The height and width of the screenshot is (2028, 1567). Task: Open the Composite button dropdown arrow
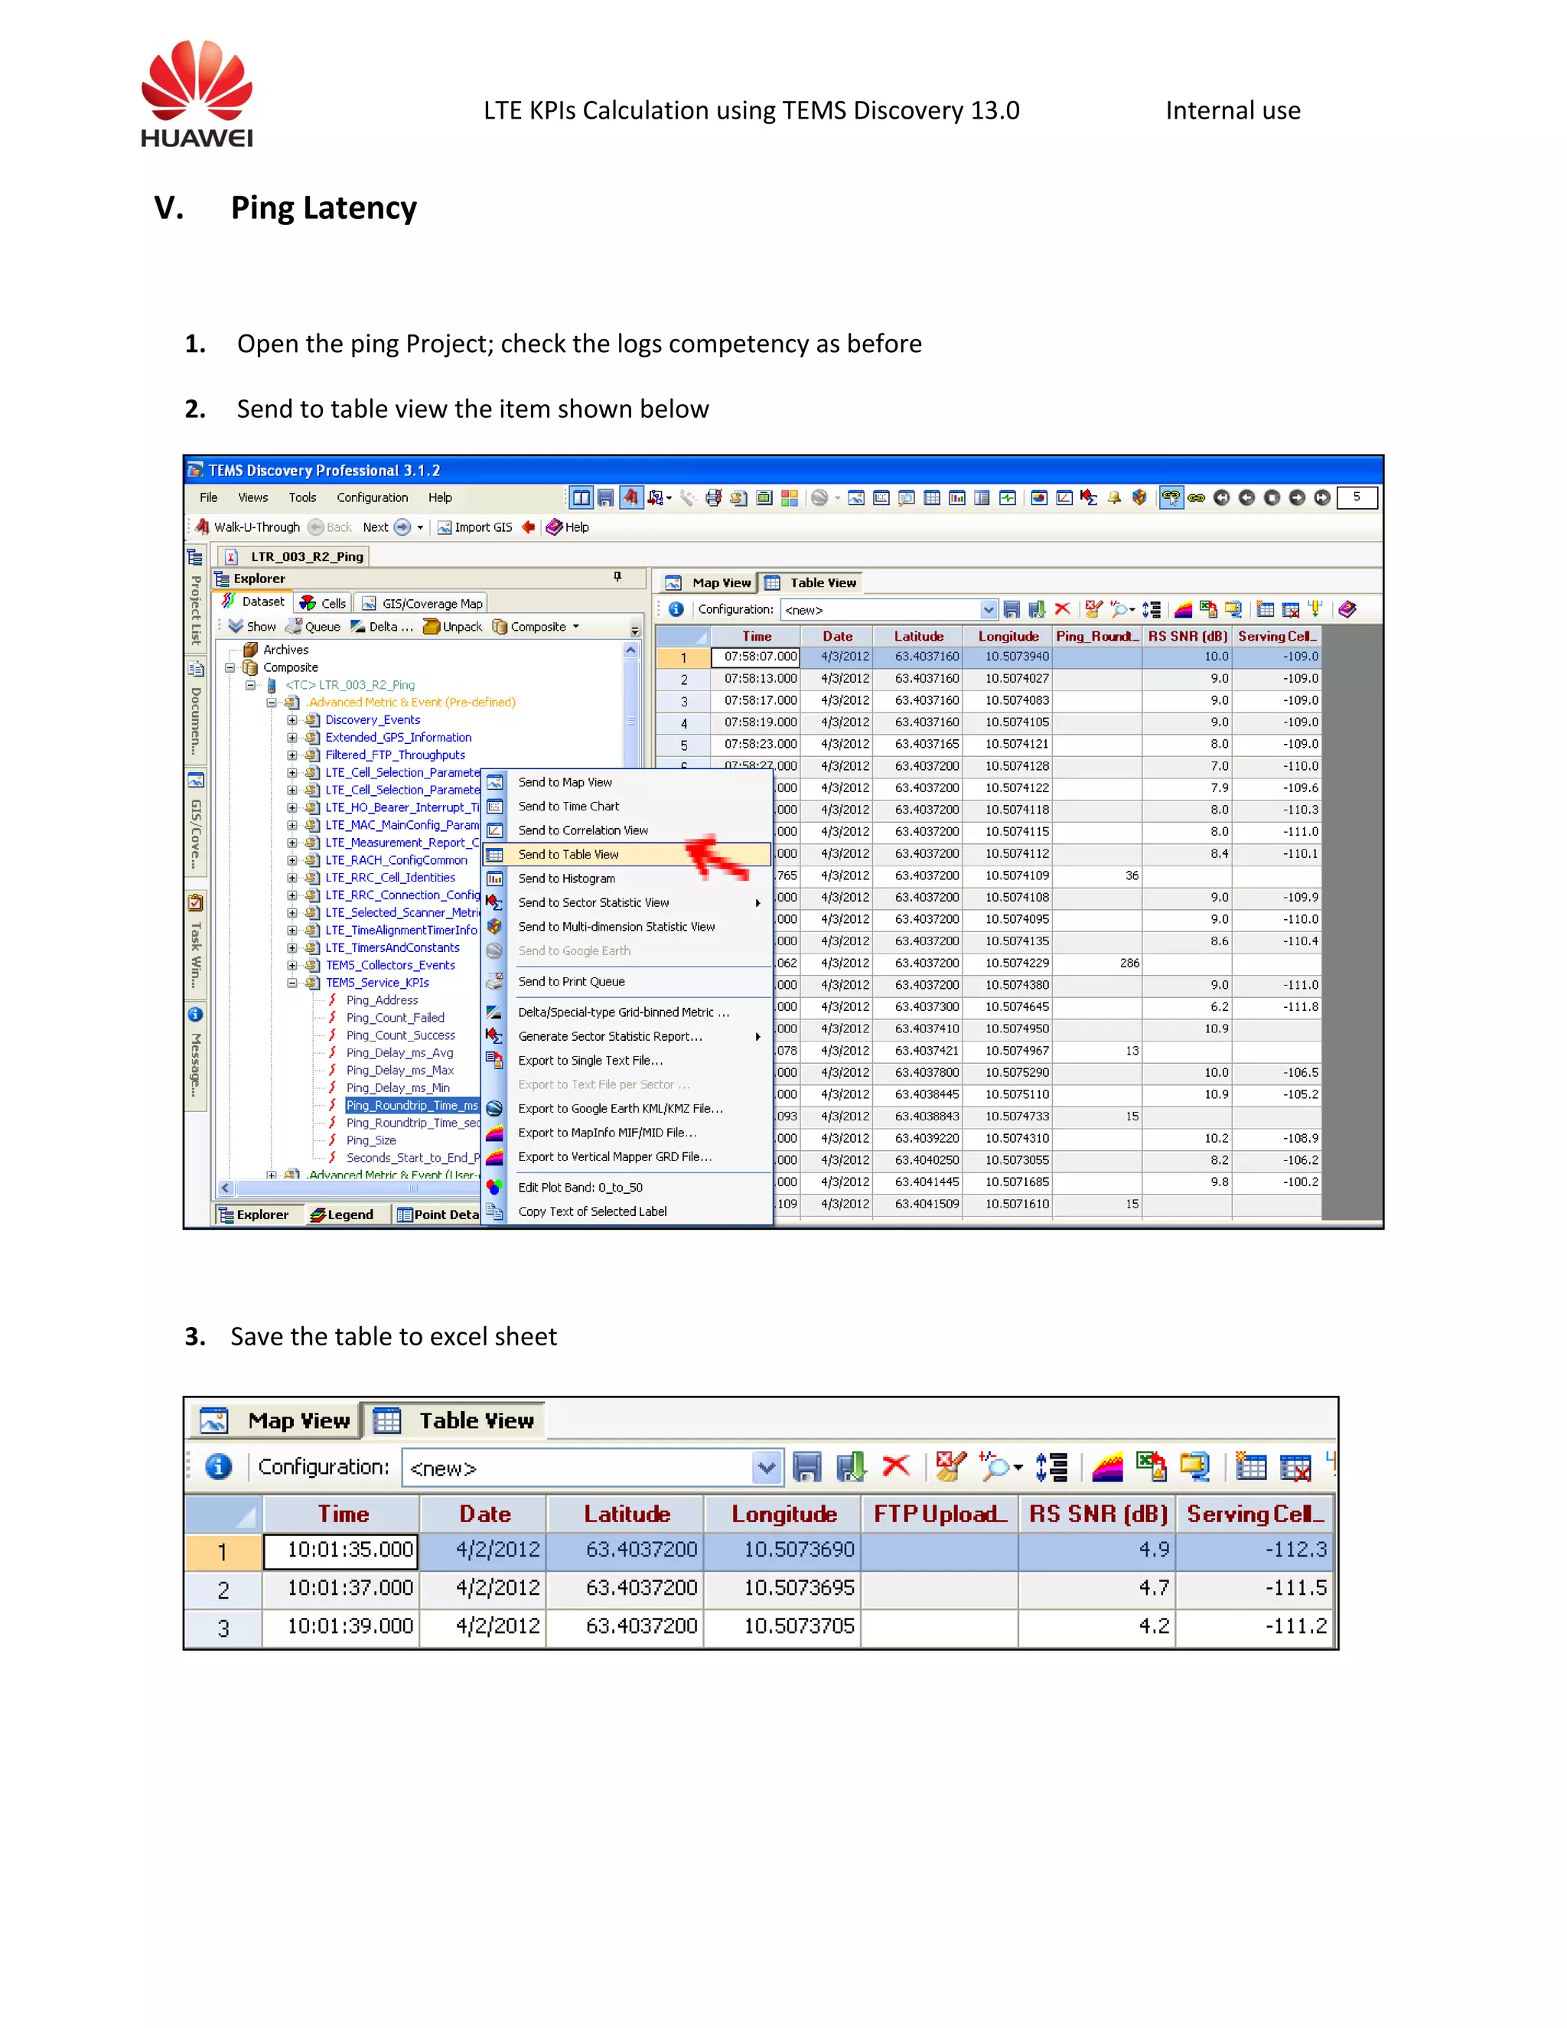[x=575, y=627]
